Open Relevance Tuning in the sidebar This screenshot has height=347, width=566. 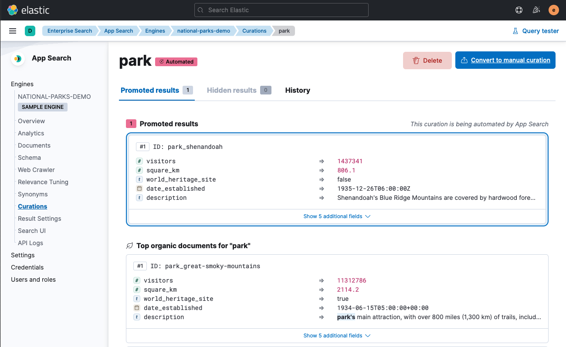tap(43, 182)
